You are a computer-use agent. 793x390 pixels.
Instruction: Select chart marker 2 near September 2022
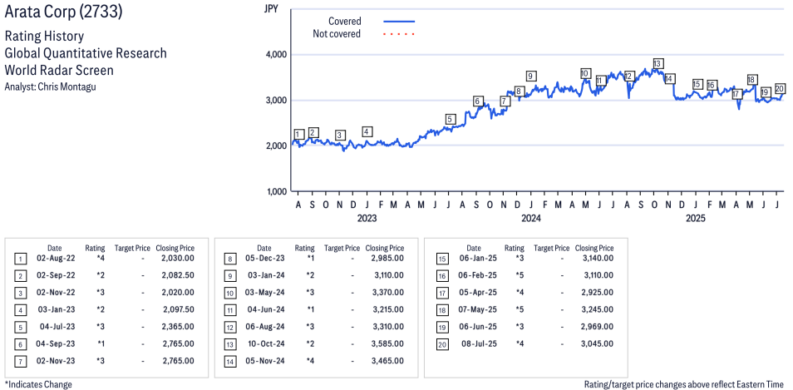(313, 132)
